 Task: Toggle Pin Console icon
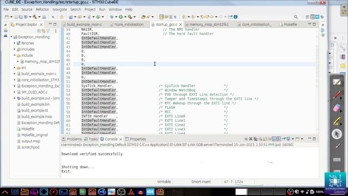pos(284,139)
